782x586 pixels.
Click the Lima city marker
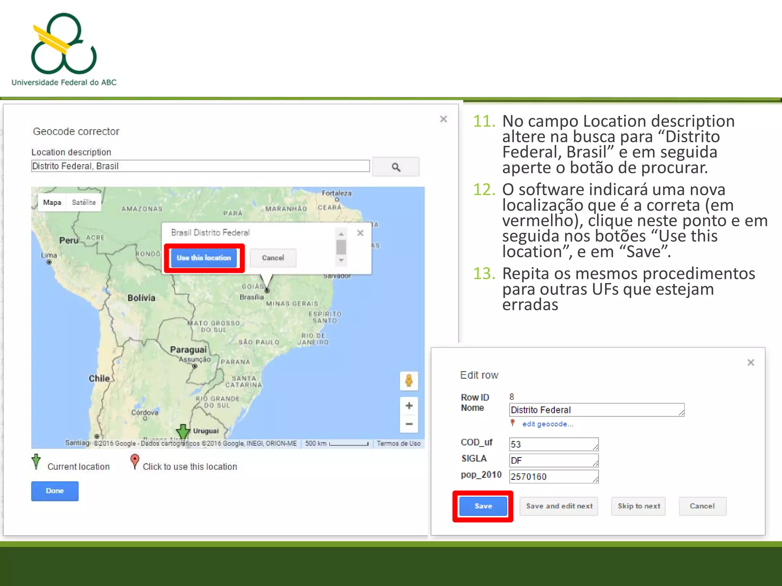49,262
